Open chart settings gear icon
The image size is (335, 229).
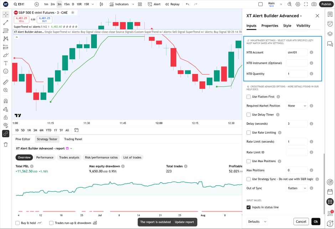pyautogui.click(x=298, y=4)
